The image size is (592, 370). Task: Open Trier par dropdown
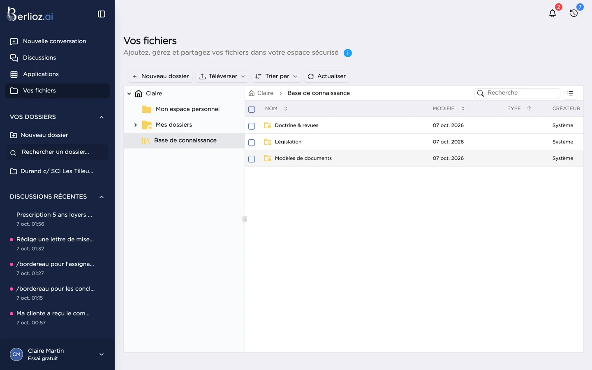276,76
